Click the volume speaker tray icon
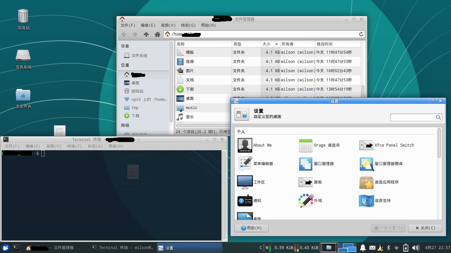The height and width of the screenshot is (253, 451). 416,247
